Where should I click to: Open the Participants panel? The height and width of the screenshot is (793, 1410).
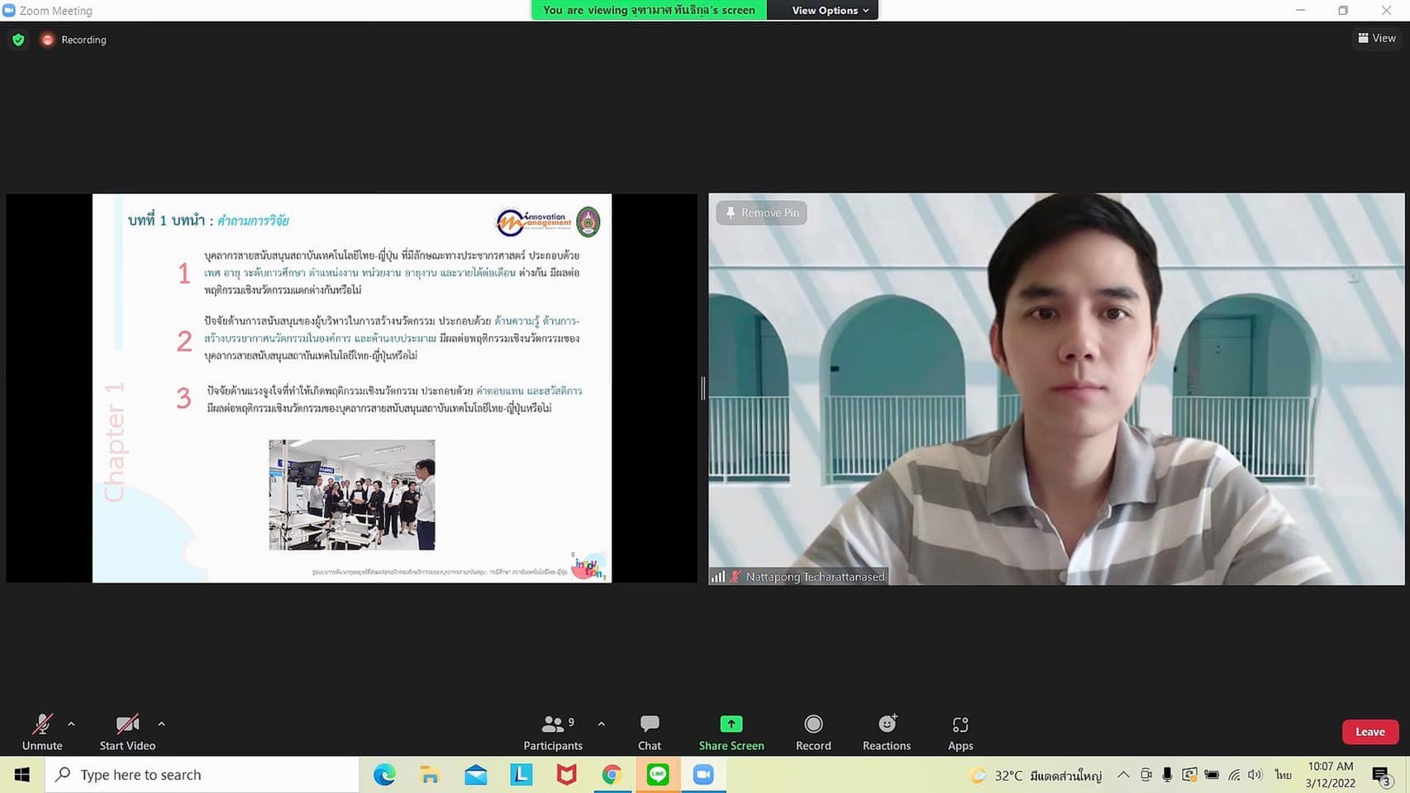click(x=552, y=731)
